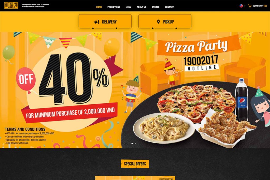Expand the language dropdown arrow
The image size is (270, 180).
click(245, 6)
